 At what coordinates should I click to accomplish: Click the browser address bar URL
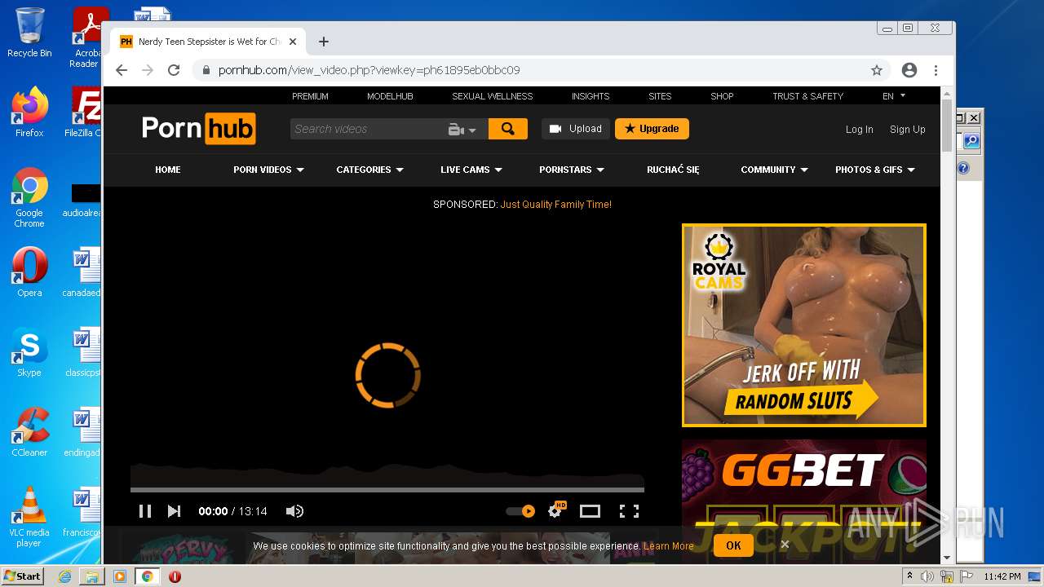tap(369, 70)
